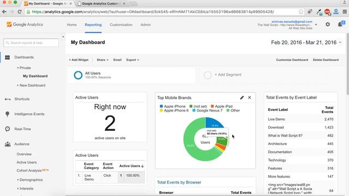Image resolution: width=349 pixels, height=196 pixels.
Task: Click Add Segment
Action: (228, 75)
